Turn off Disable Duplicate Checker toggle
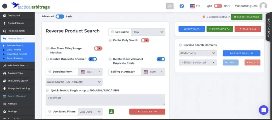Image resolution: width=272 pixels, height=120 pixels. tap(93, 59)
